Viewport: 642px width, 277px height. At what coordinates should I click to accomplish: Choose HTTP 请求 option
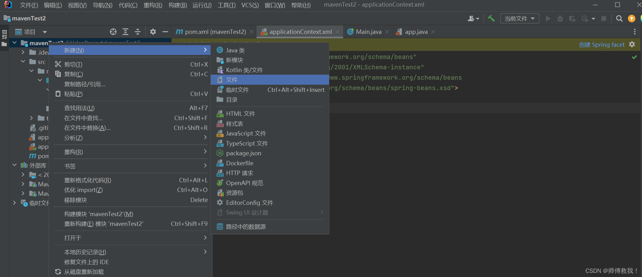click(x=270, y=173)
